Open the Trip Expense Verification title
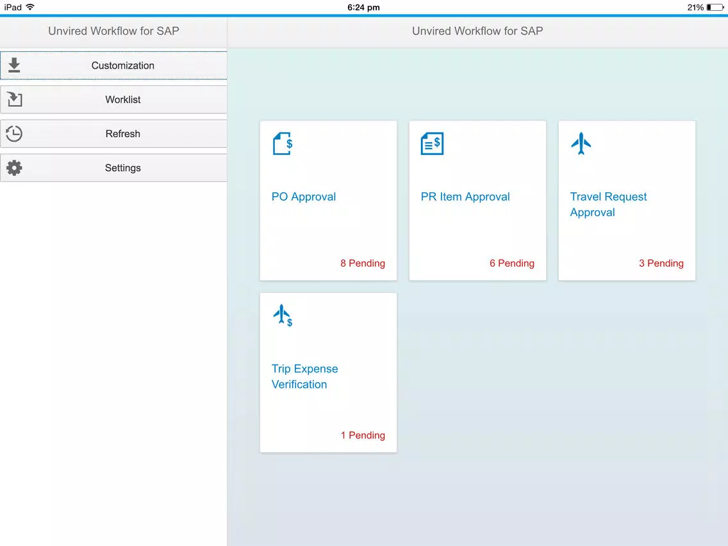Screen dimensions: 728x546 (x=304, y=377)
